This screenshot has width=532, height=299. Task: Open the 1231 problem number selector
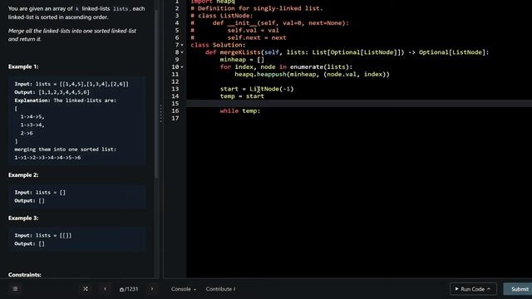tap(129, 289)
